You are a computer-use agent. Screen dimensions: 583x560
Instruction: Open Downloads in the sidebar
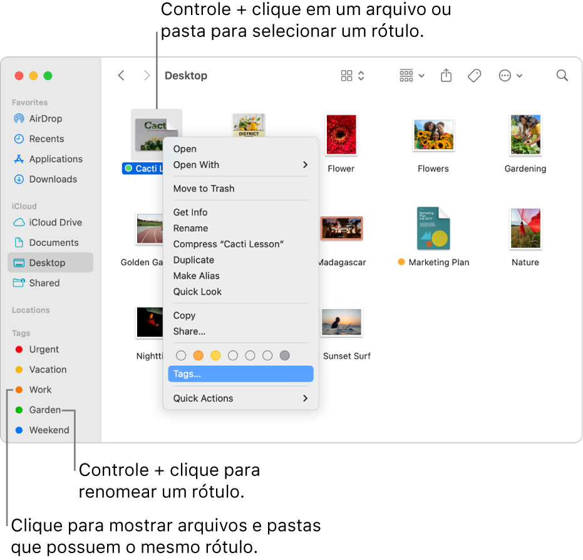(x=50, y=179)
